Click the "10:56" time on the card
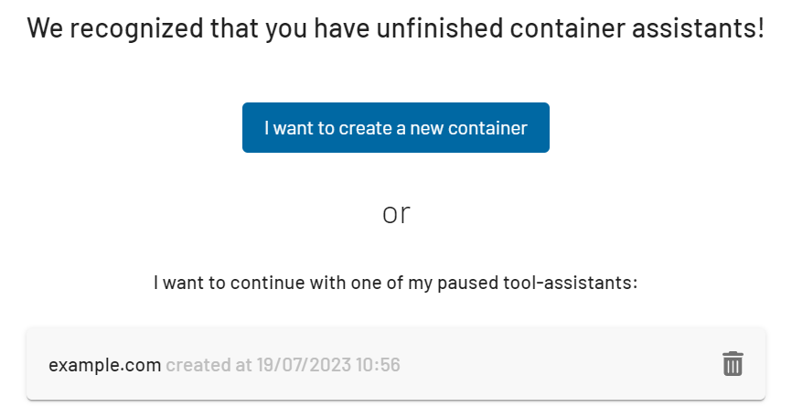 [378, 364]
